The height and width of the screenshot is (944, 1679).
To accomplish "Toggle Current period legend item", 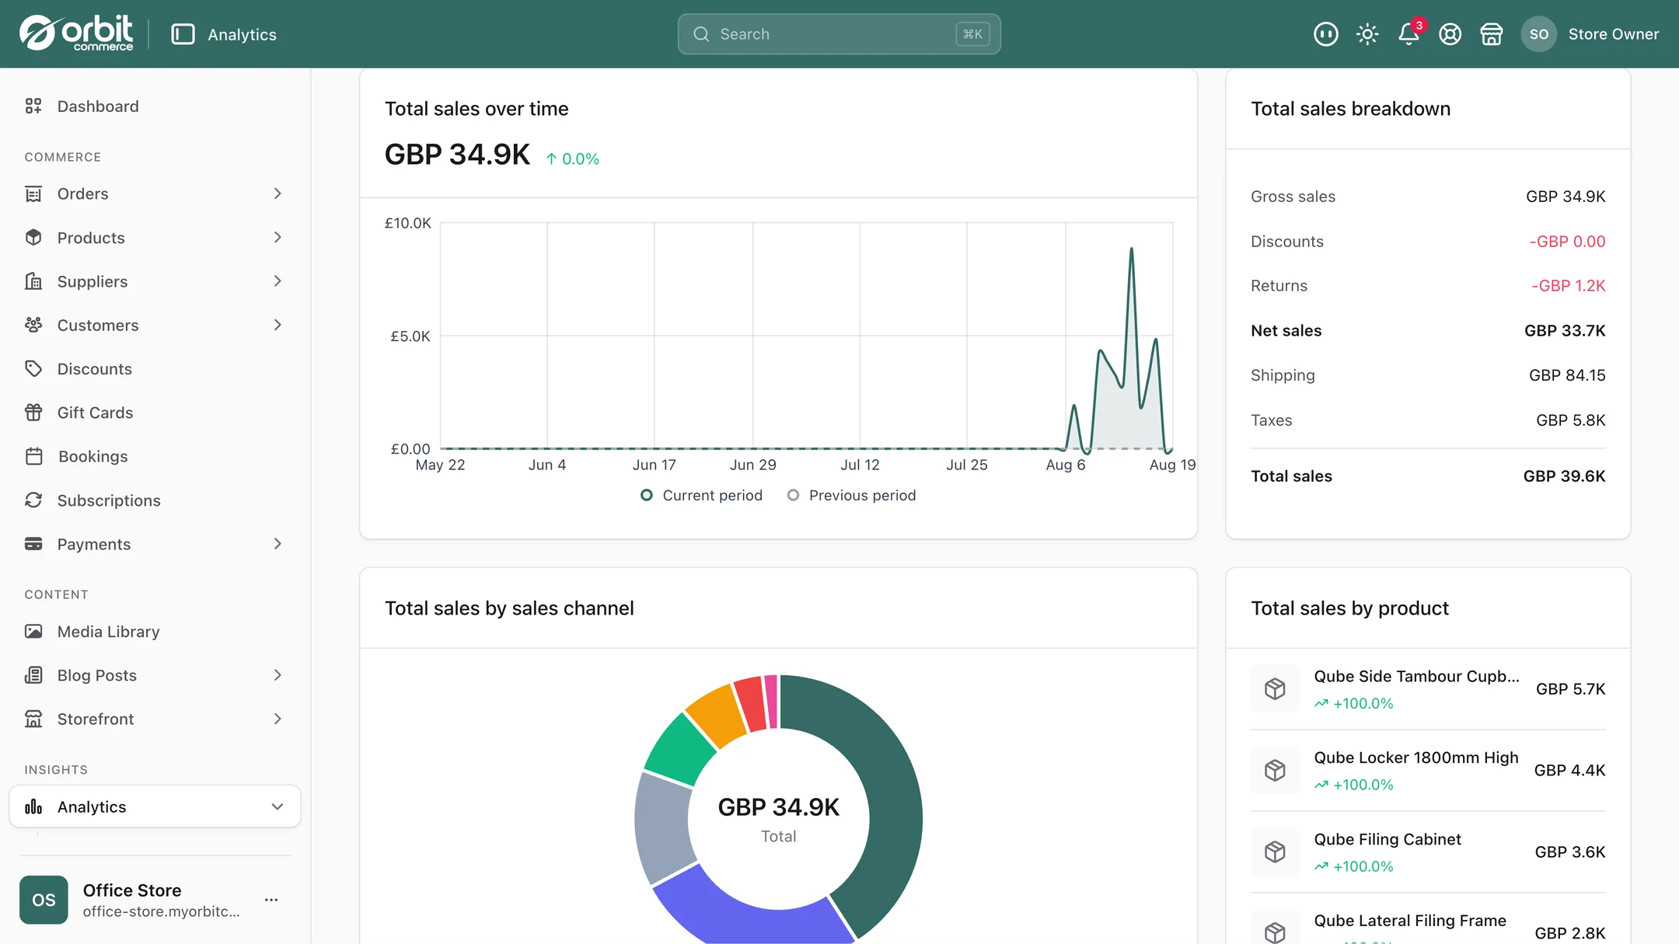I will coord(701,496).
